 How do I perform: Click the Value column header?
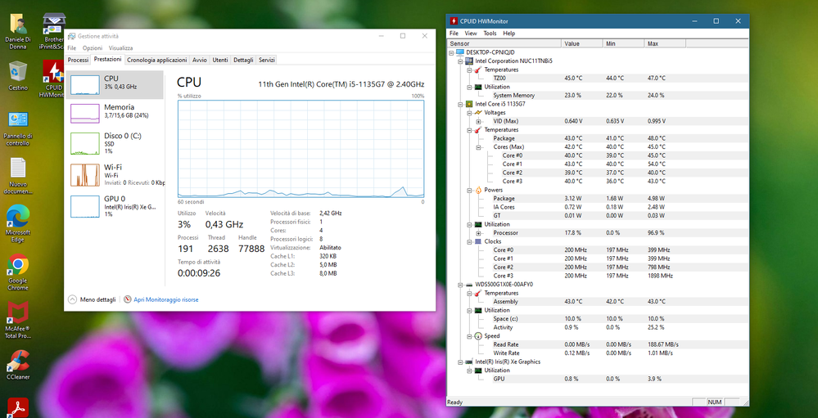(581, 44)
